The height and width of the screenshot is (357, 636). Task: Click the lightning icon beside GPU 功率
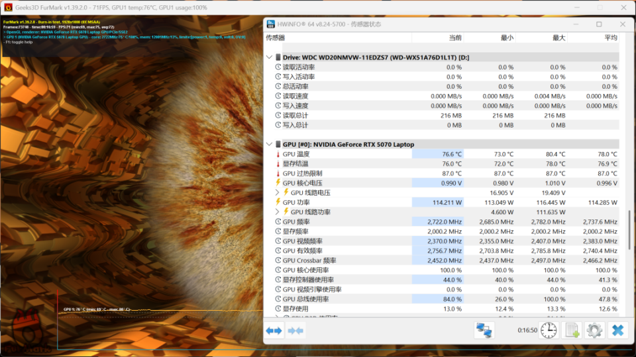[278, 202]
